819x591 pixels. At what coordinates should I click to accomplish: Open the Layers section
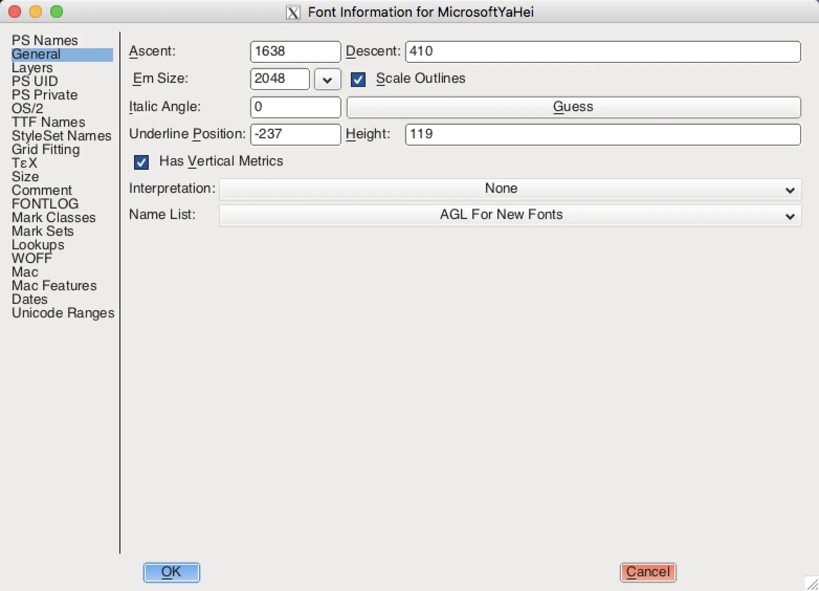tap(32, 68)
